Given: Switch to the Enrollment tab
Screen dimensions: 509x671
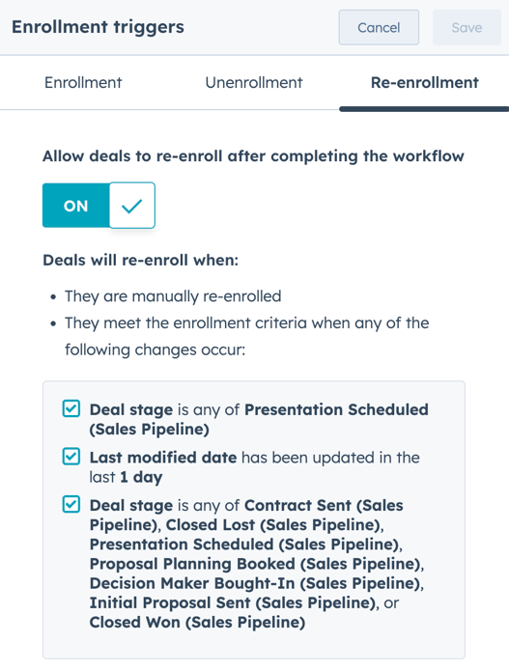Looking at the screenshot, I should tap(83, 83).
